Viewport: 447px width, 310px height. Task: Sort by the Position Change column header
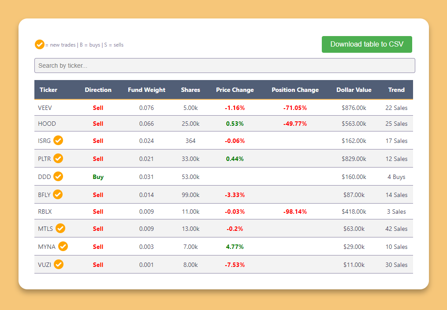(295, 90)
